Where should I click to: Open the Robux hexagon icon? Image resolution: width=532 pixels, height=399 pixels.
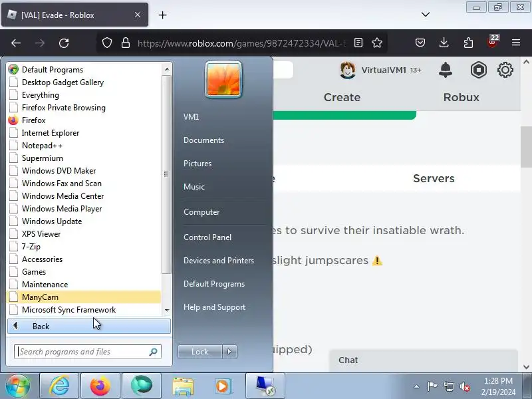point(478,70)
